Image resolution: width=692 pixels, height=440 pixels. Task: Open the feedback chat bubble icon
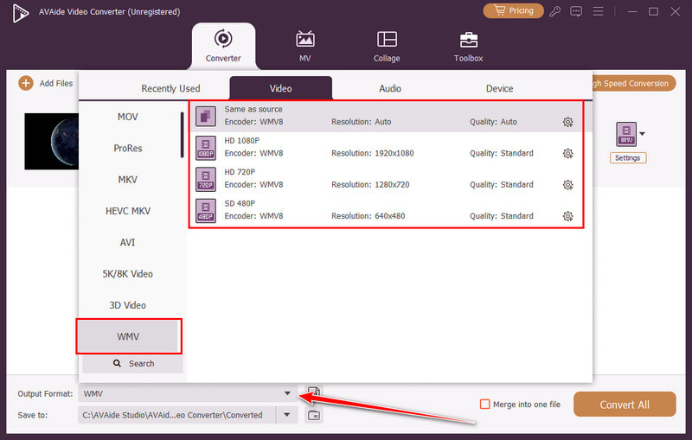click(575, 11)
